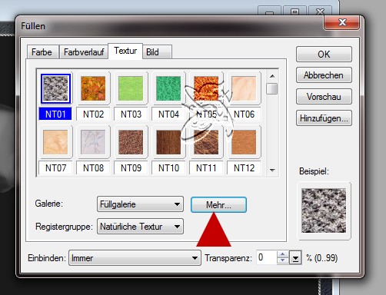The width and height of the screenshot is (386, 295).
Task: Click the NT12 label text
Action: [244, 167]
